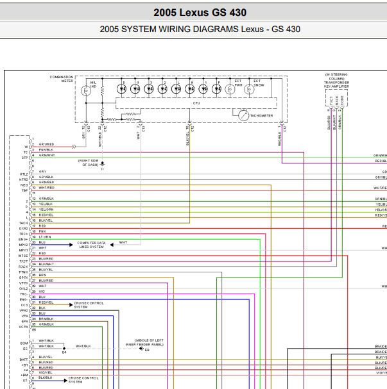This screenshot has width=387, height=389.
Task: Click the BLU/YEL wire label at pin 25
Action: (46, 270)
